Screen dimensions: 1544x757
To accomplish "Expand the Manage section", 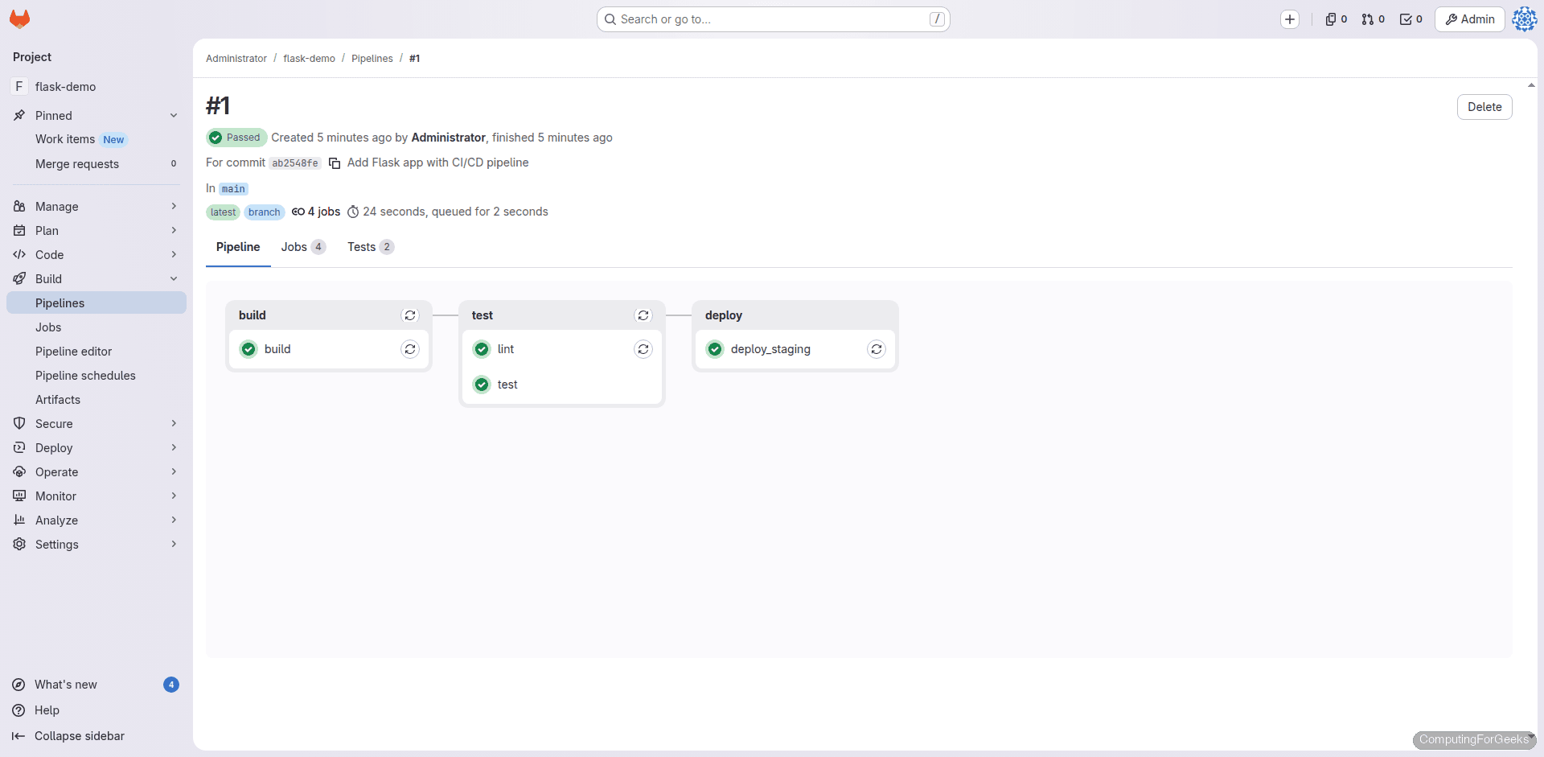I will pyautogui.click(x=174, y=206).
